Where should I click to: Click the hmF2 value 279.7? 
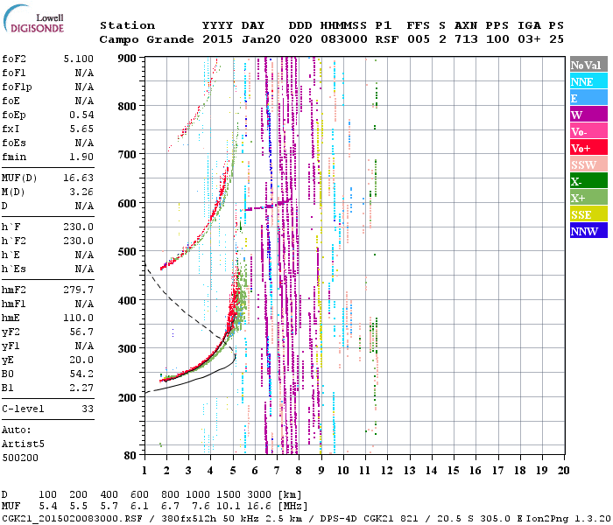coord(79,290)
